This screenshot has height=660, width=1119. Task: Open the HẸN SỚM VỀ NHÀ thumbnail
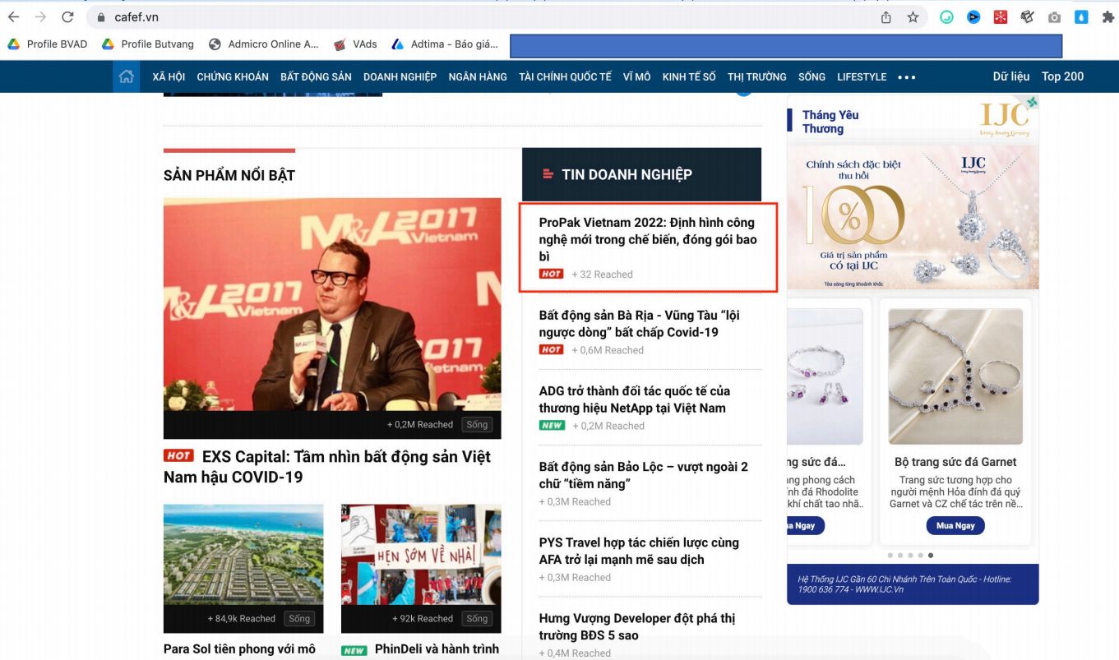(421, 568)
